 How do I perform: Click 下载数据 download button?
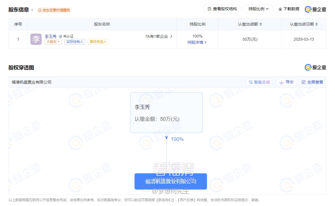[288, 9]
